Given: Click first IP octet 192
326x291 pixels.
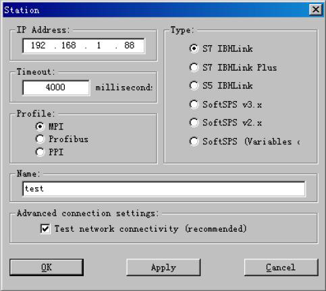Looking at the screenshot, I should 38,46.
